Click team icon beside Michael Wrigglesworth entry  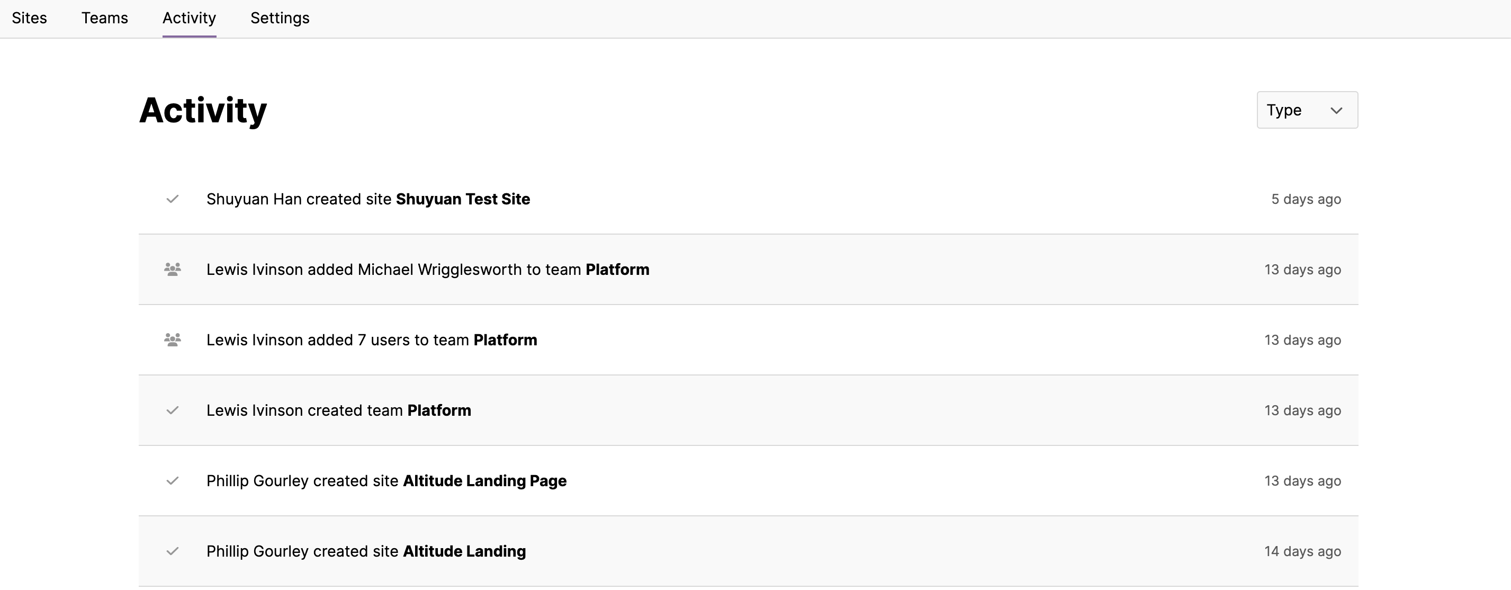pyautogui.click(x=173, y=270)
